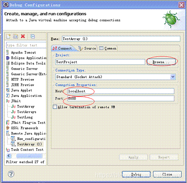Screen dimensions: 187x183
Task: Click the JUnit Plug-in Test icon
Action: pyautogui.click(x=8, y=122)
